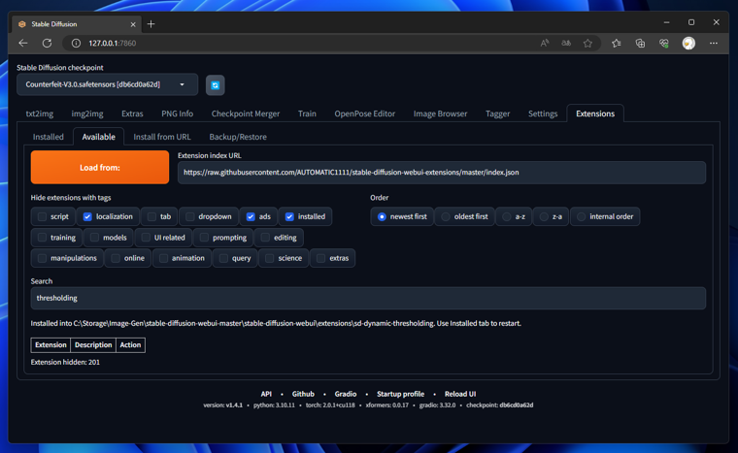Select oldest first order option
This screenshot has width=738, height=453.
point(446,216)
